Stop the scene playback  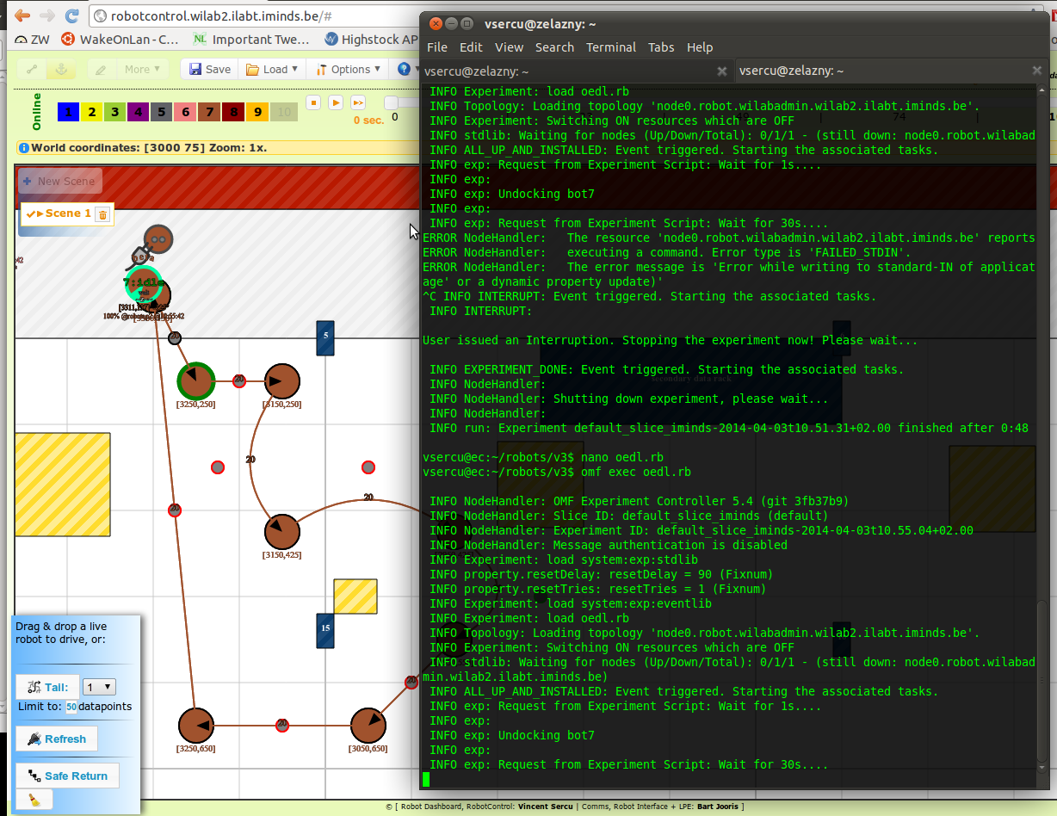[x=314, y=102]
